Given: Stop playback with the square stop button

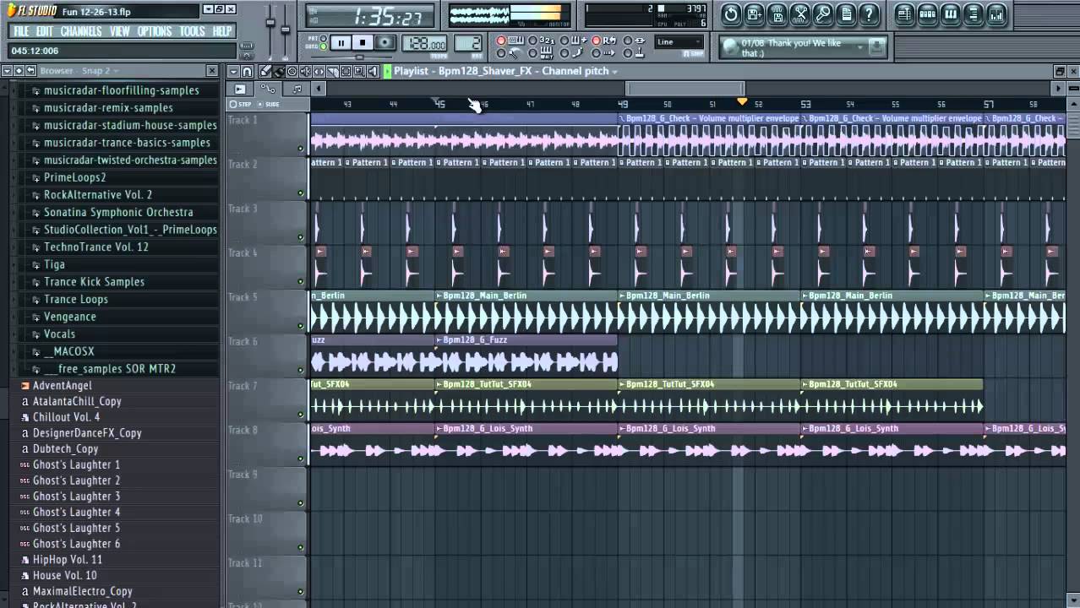Looking at the screenshot, I should [x=363, y=42].
